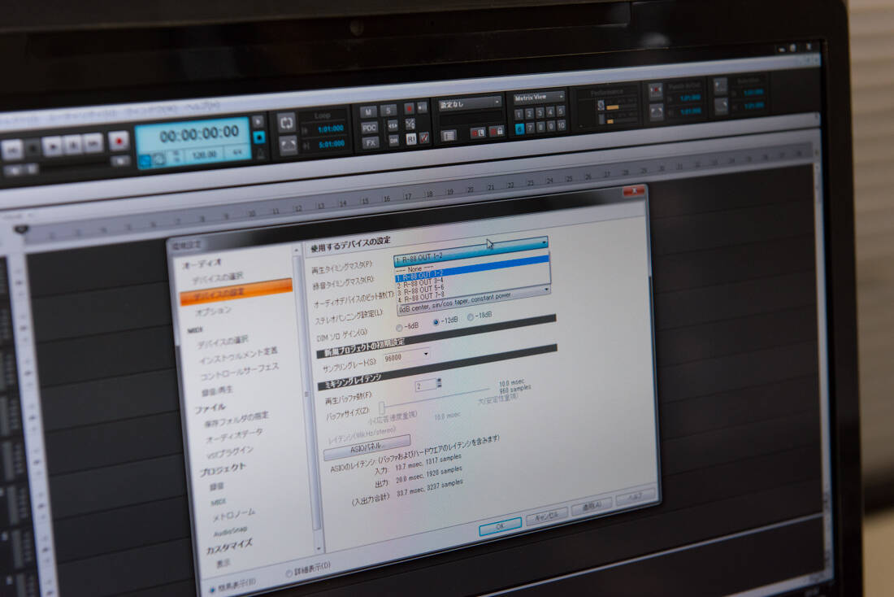Click the OK button in the settings dialog
Screen dimensions: 894x597
coord(500,526)
